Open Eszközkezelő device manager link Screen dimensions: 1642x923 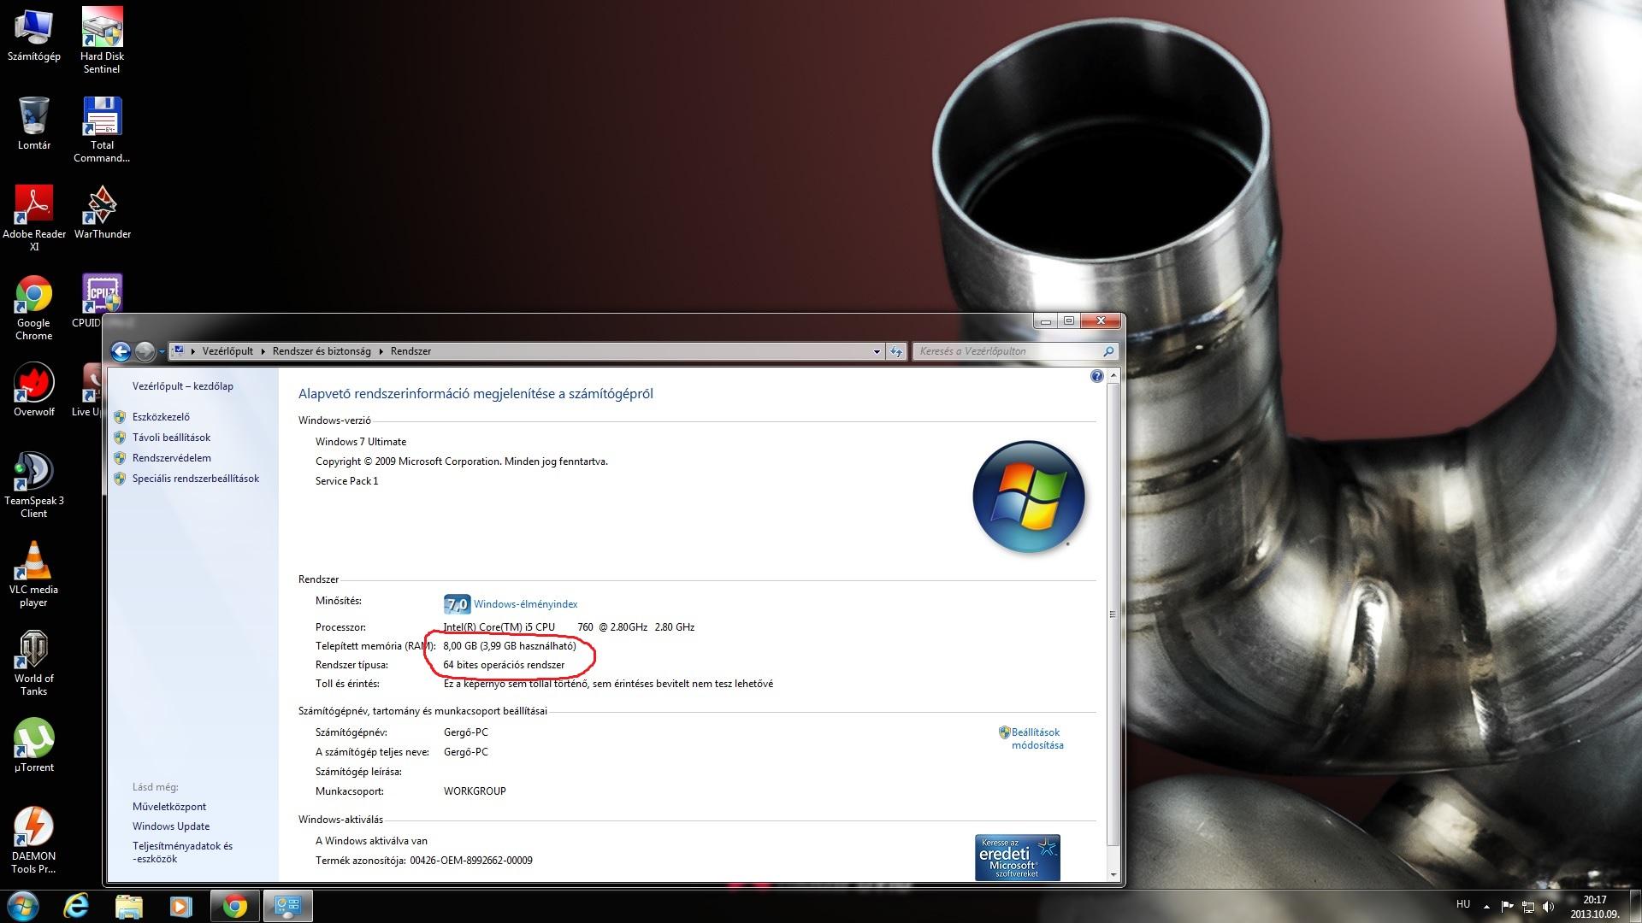pyautogui.click(x=161, y=417)
